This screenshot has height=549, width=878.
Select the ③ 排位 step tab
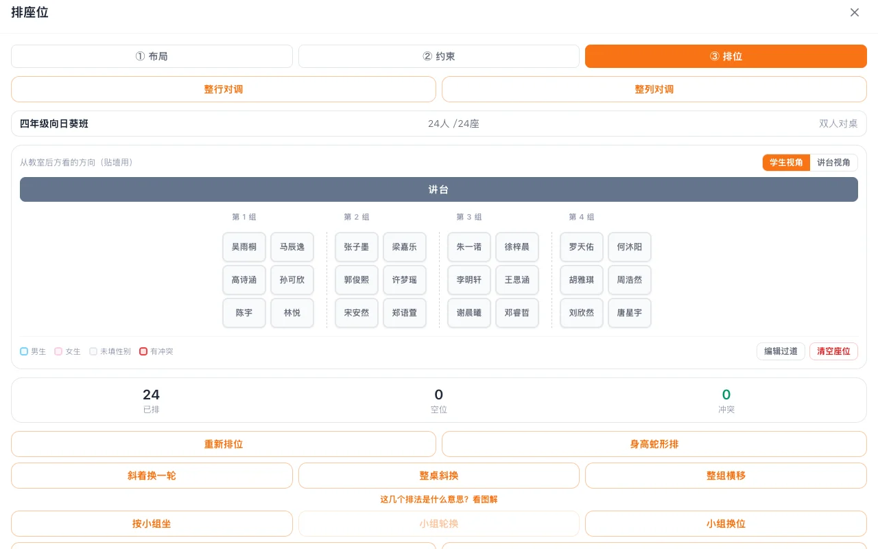tap(726, 56)
